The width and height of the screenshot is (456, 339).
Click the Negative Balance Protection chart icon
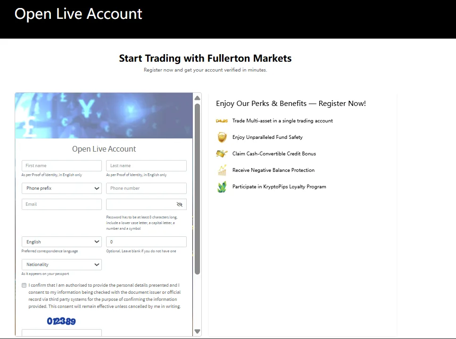pyautogui.click(x=222, y=170)
